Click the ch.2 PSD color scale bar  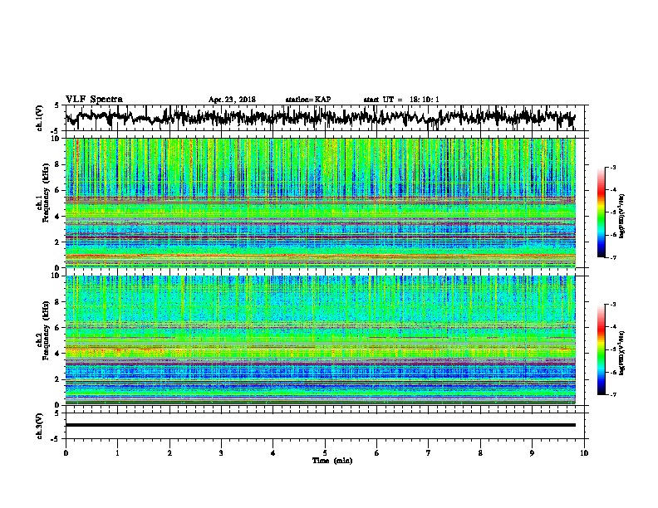602,349
